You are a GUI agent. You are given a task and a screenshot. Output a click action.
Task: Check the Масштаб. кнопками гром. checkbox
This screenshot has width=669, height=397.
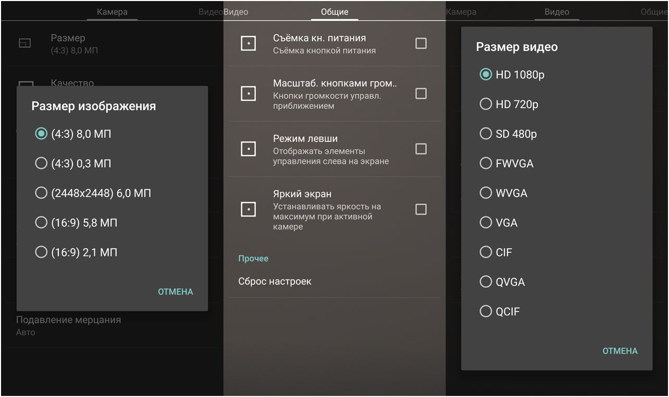click(421, 94)
